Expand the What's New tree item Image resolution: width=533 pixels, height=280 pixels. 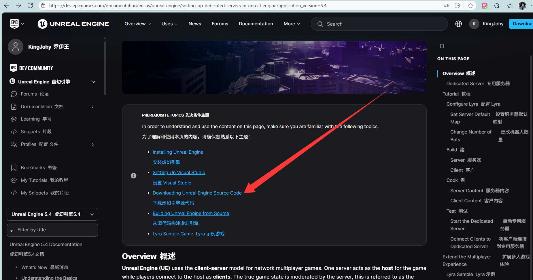pos(16,268)
